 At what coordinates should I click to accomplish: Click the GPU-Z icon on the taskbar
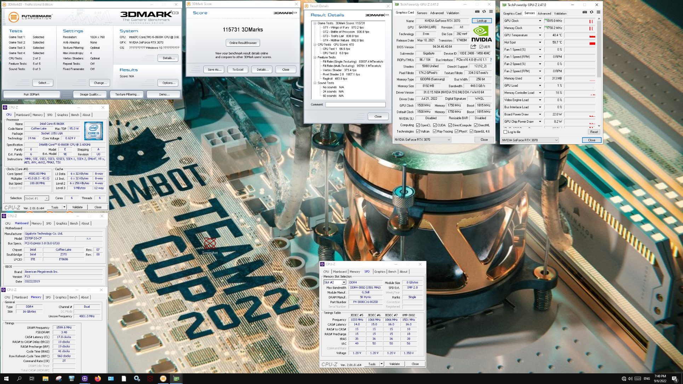tap(176, 379)
